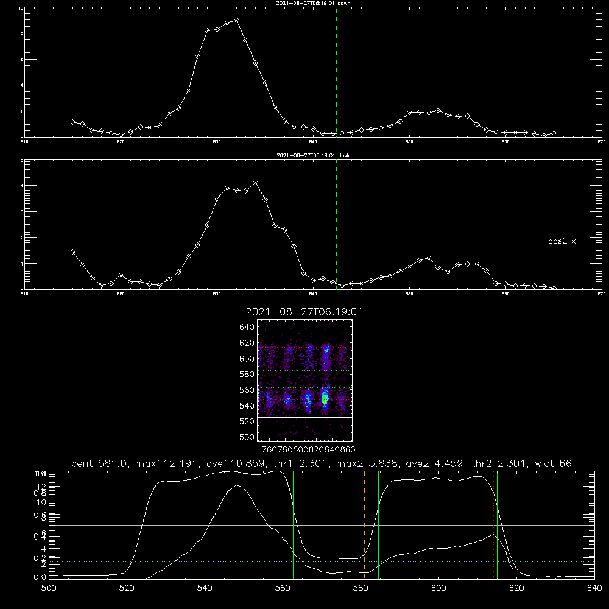Click the first data point of dawn curve
Viewport: 609px width, 609px height.
point(72,122)
